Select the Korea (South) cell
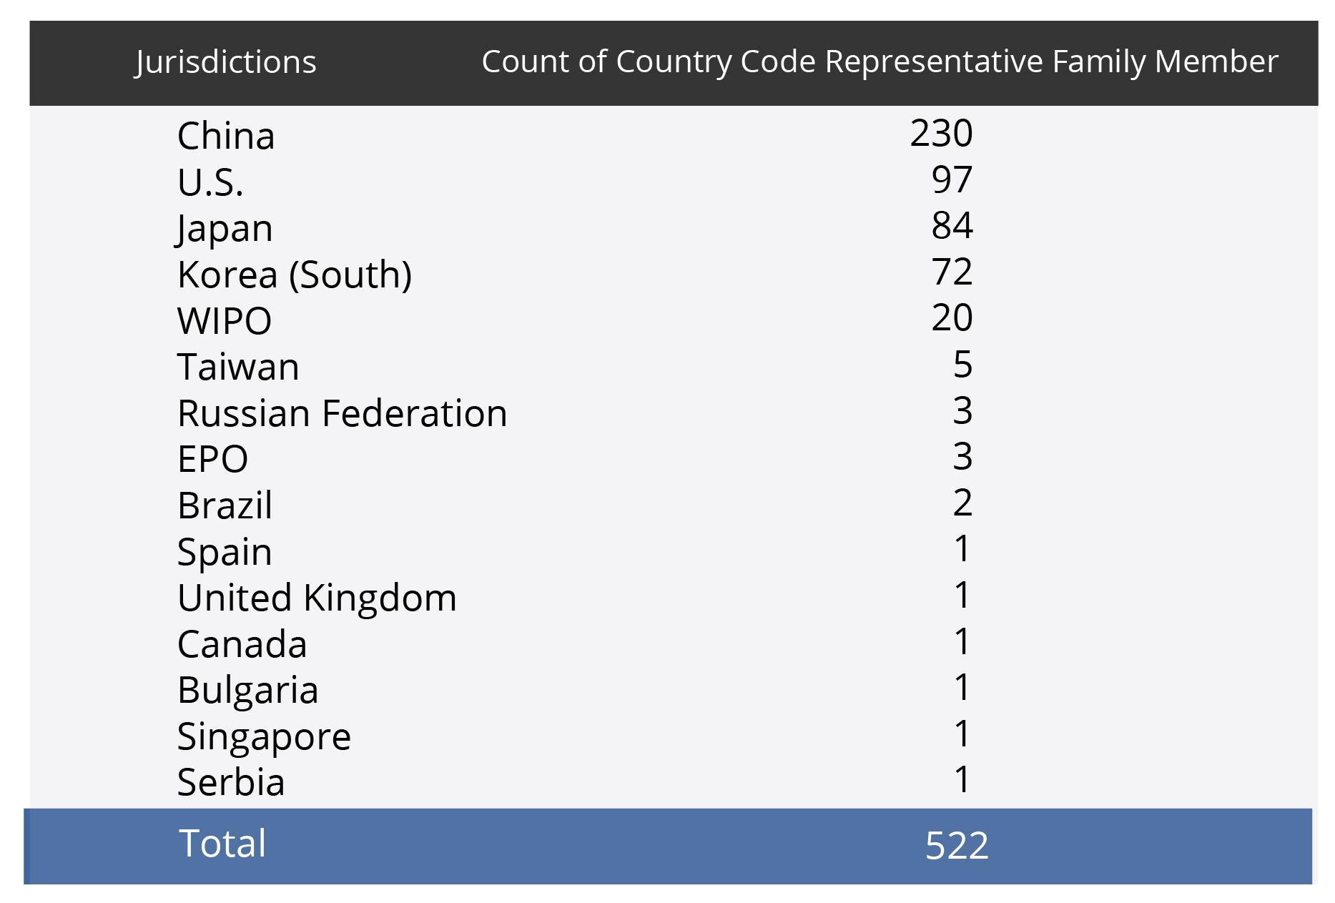The height and width of the screenshot is (903, 1335). pos(295,275)
